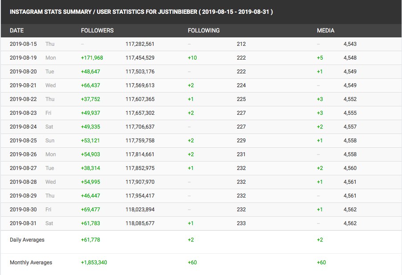Click following count 225
This screenshot has width=402, height=275.
[x=241, y=99]
